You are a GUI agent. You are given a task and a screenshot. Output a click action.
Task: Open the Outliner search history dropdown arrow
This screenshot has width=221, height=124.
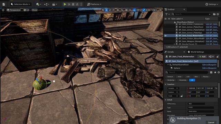click(x=210, y=14)
